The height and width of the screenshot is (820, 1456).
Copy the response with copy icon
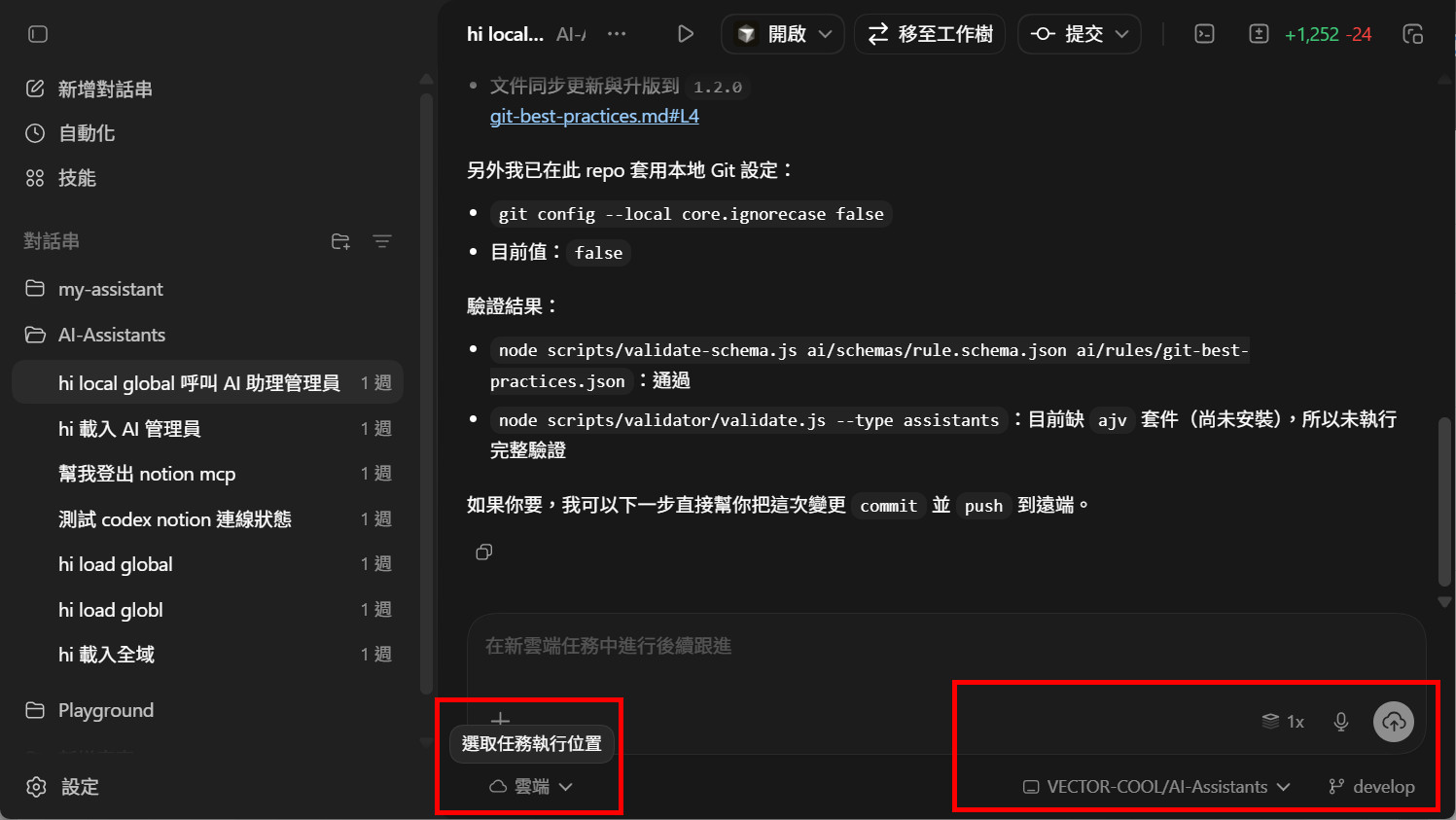[x=484, y=553]
